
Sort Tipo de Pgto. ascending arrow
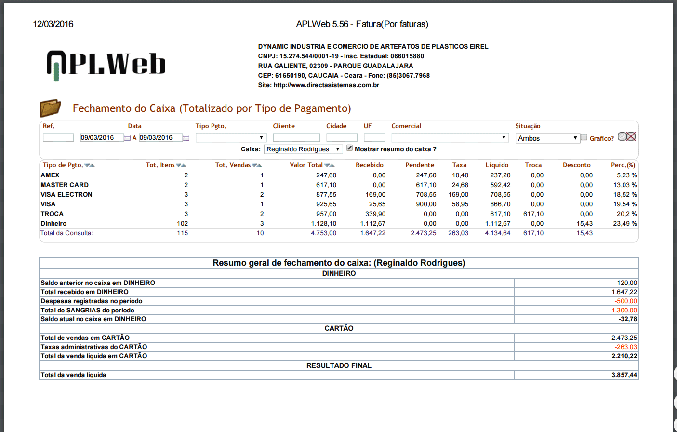click(x=92, y=165)
